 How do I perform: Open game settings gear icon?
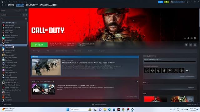click(x=186, y=45)
